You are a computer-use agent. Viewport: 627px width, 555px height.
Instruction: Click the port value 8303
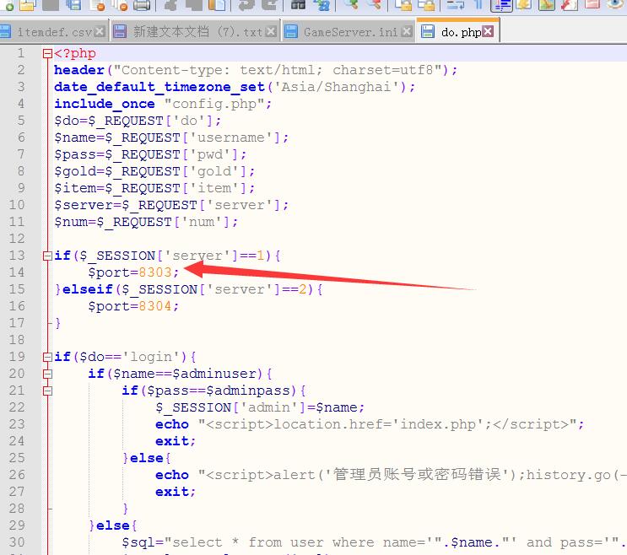click(x=155, y=272)
